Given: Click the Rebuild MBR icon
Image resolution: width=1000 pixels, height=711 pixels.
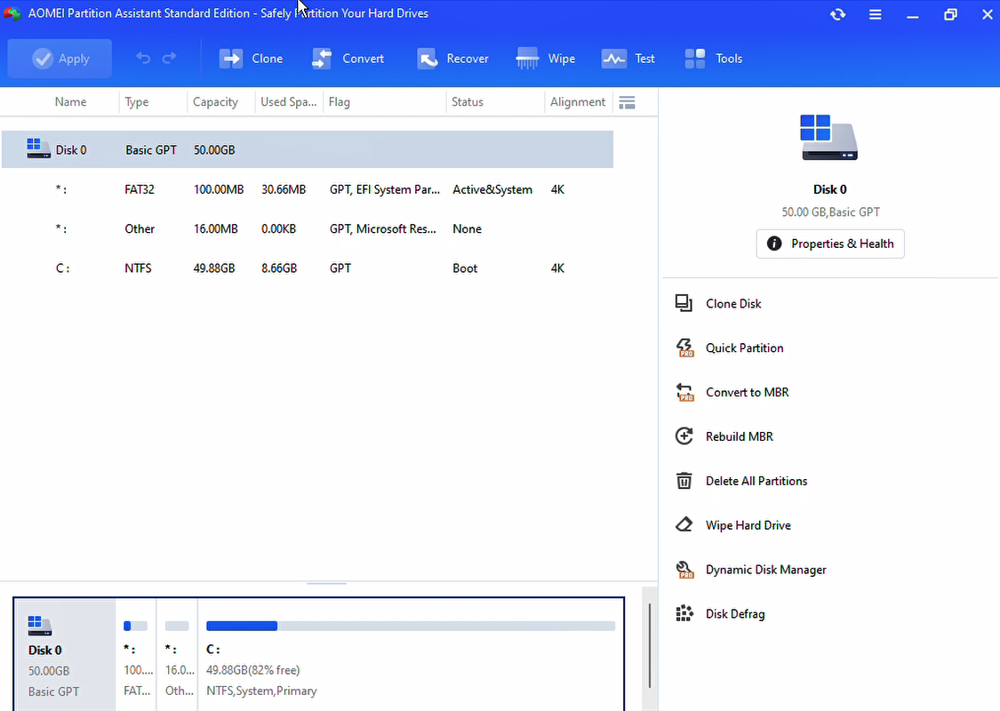Looking at the screenshot, I should (x=684, y=436).
